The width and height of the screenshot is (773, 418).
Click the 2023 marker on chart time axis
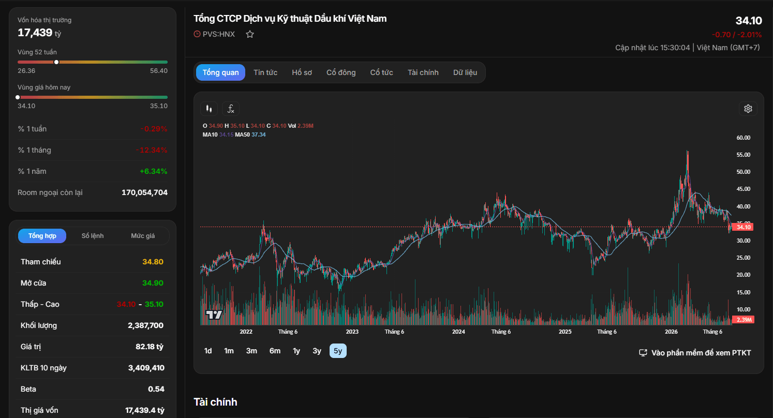click(352, 332)
